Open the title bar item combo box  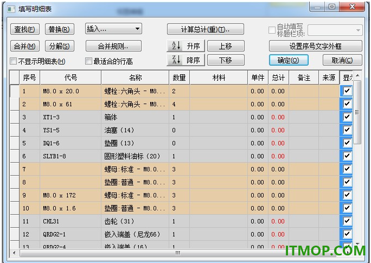point(335,30)
